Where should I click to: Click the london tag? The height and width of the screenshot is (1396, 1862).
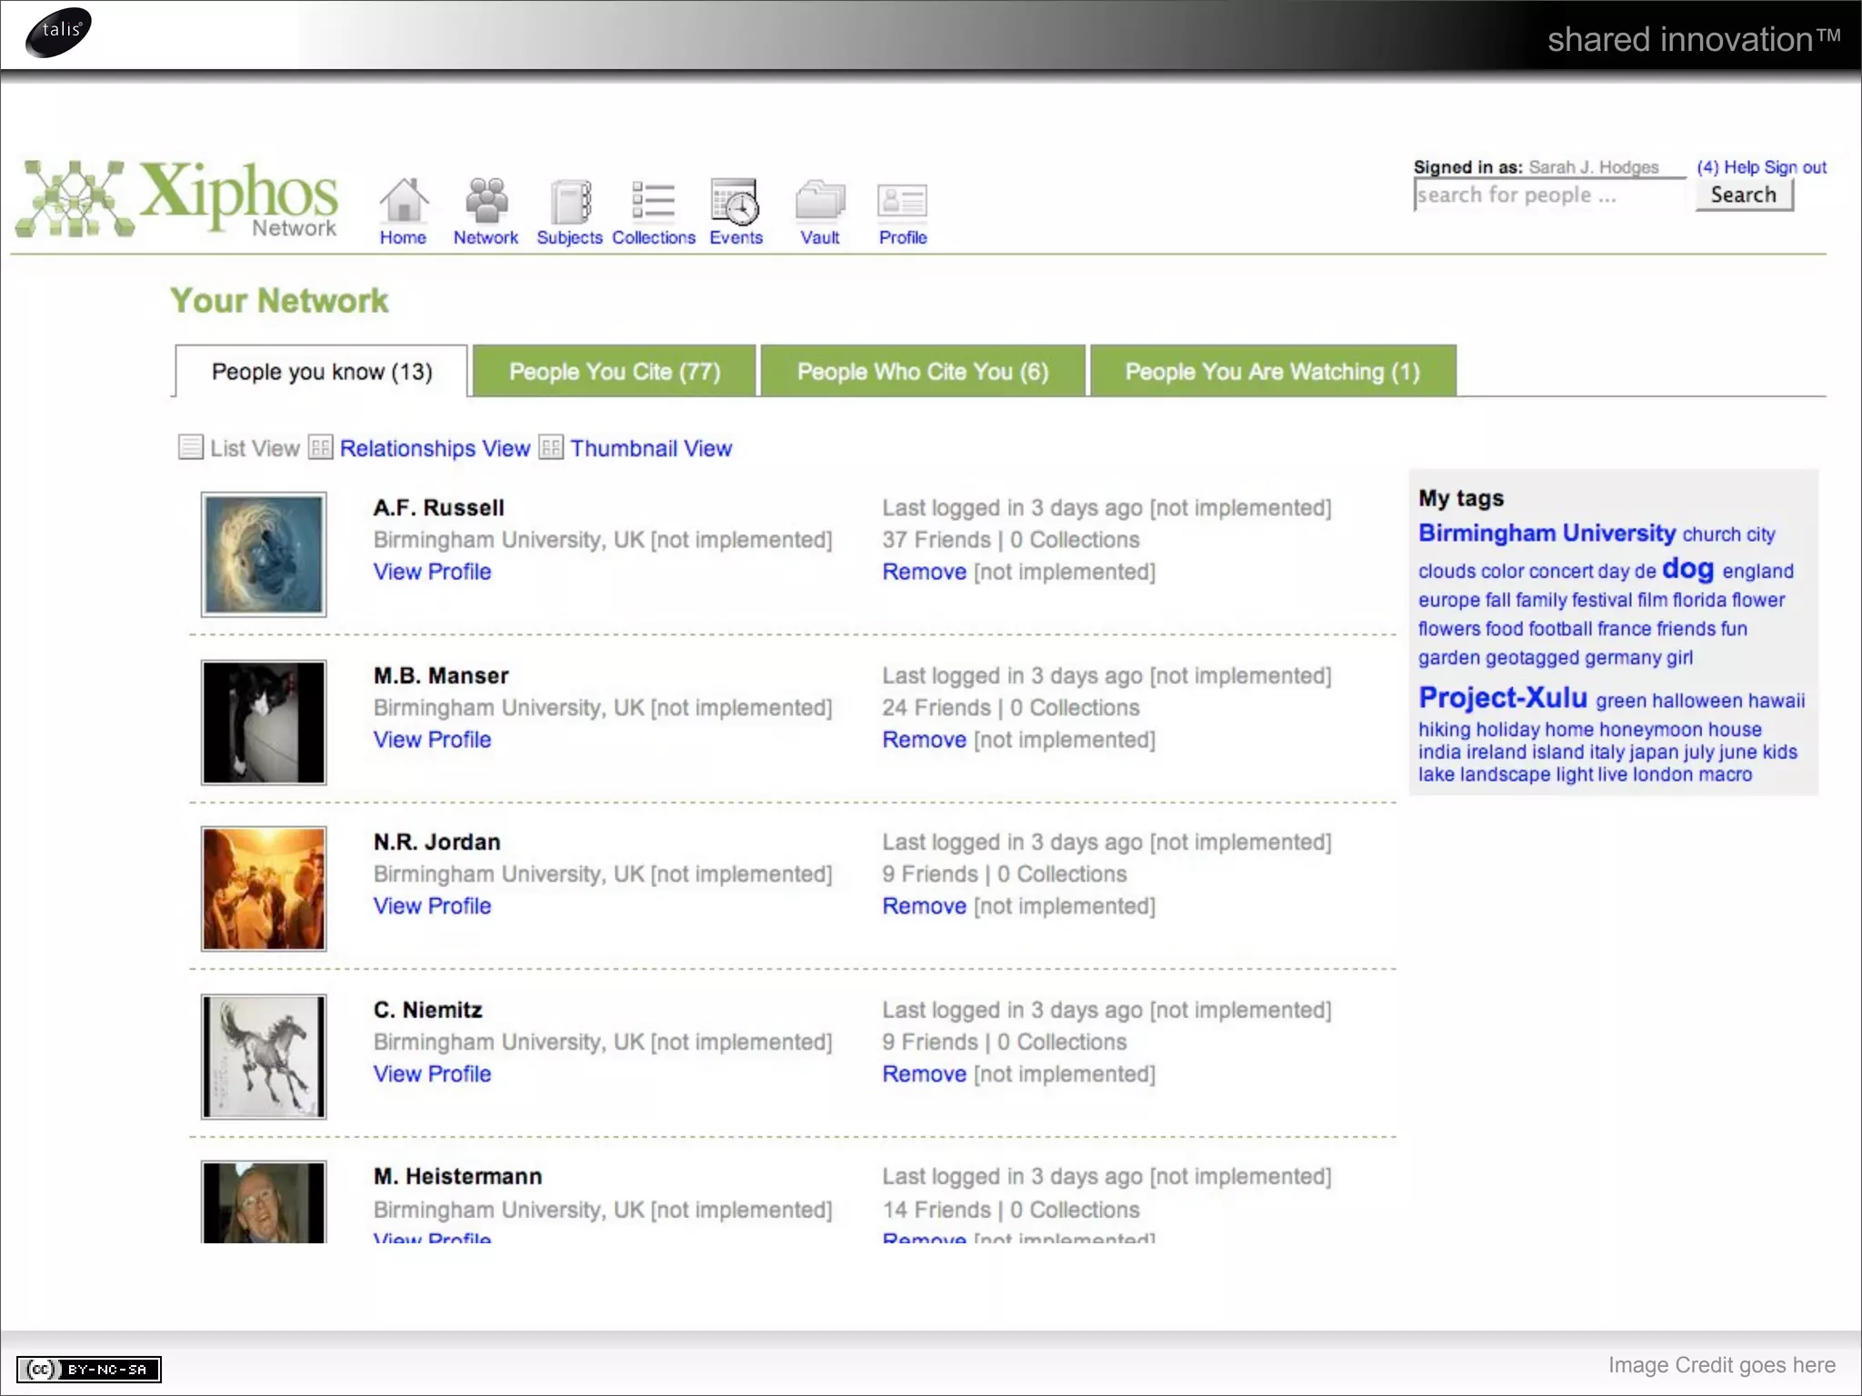[1662, 775]
